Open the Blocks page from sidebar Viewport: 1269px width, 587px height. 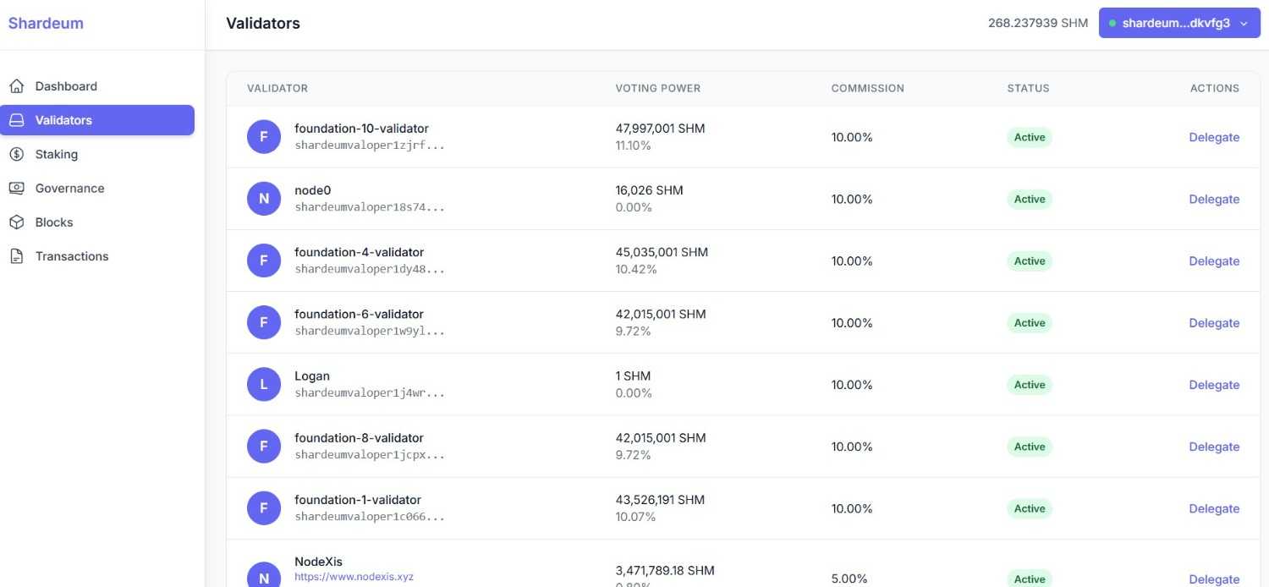(53, 222)
